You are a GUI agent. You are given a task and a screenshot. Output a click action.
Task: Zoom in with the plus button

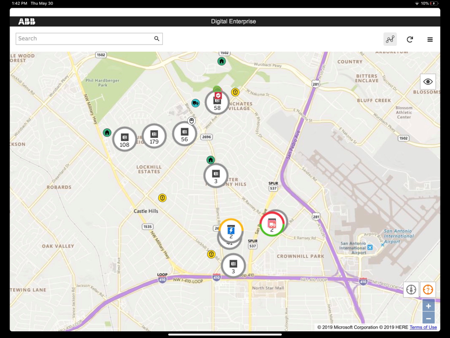[x=428, y=306]
